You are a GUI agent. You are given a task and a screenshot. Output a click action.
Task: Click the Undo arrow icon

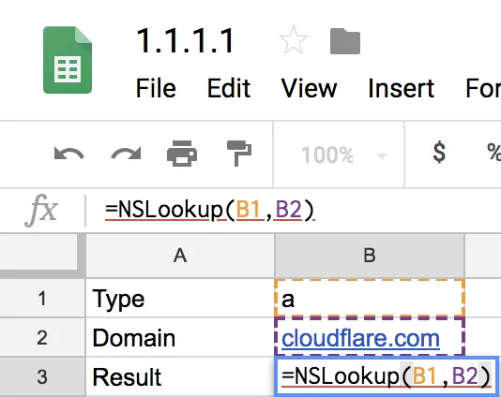69,154
